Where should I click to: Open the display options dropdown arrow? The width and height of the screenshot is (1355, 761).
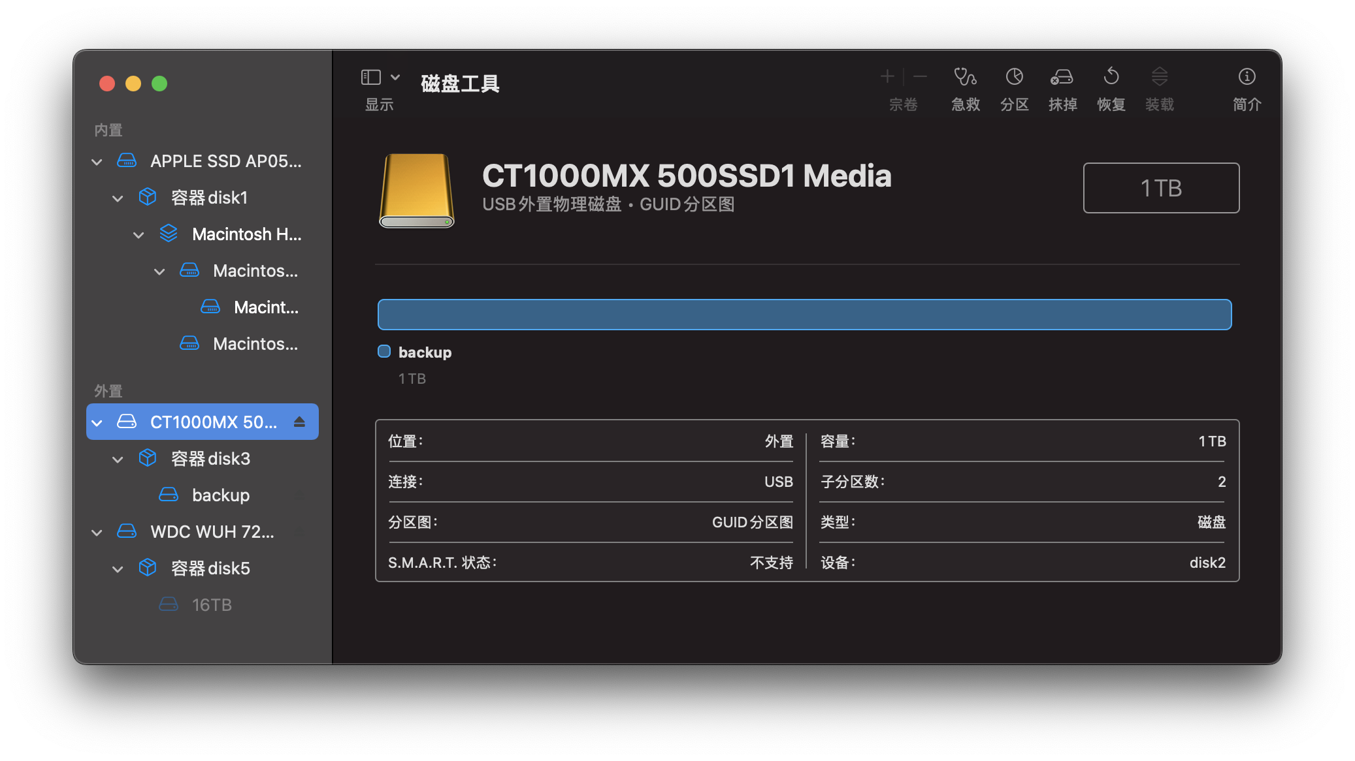[x=395, y=77]
